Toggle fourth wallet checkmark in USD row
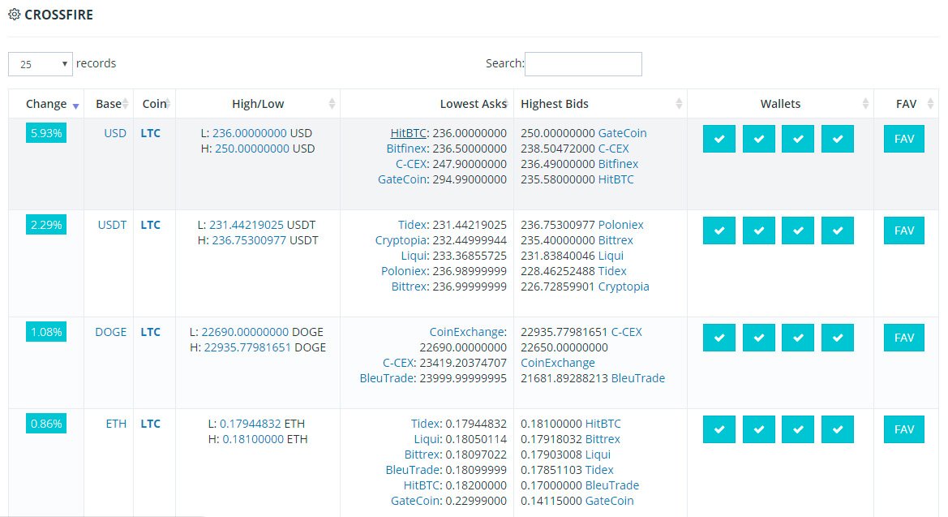Screen dimensions: 948x517 click(838, 139)
